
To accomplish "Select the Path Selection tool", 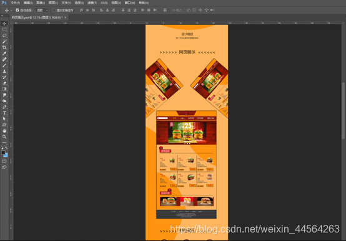I will (x=4, y=118).
